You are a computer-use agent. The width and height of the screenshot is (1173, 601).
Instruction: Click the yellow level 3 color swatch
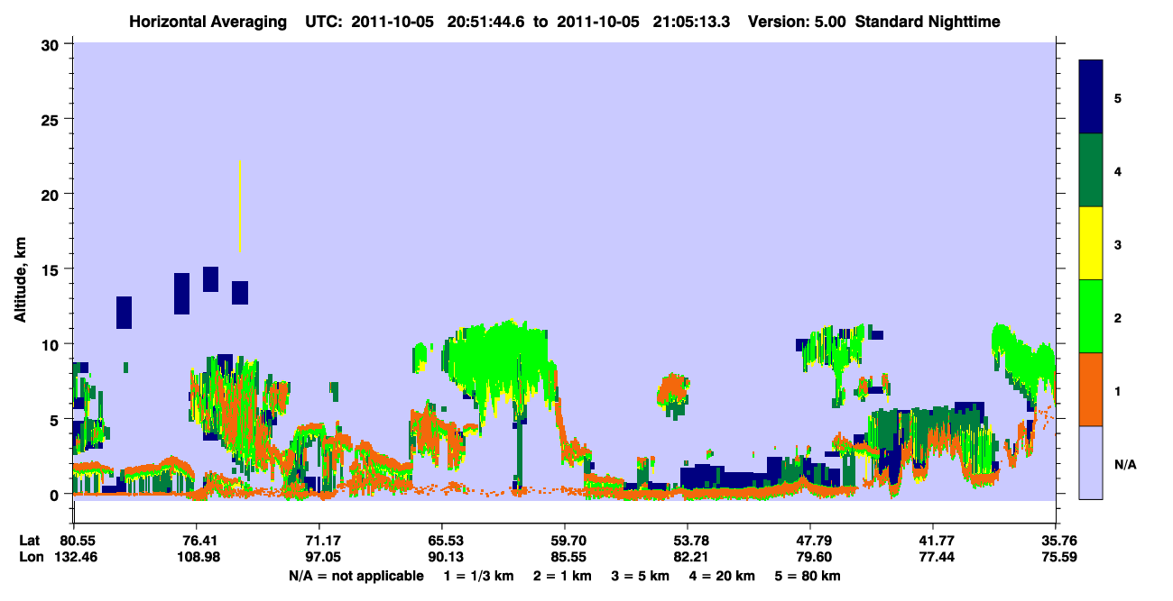(x=1091, y=243)
